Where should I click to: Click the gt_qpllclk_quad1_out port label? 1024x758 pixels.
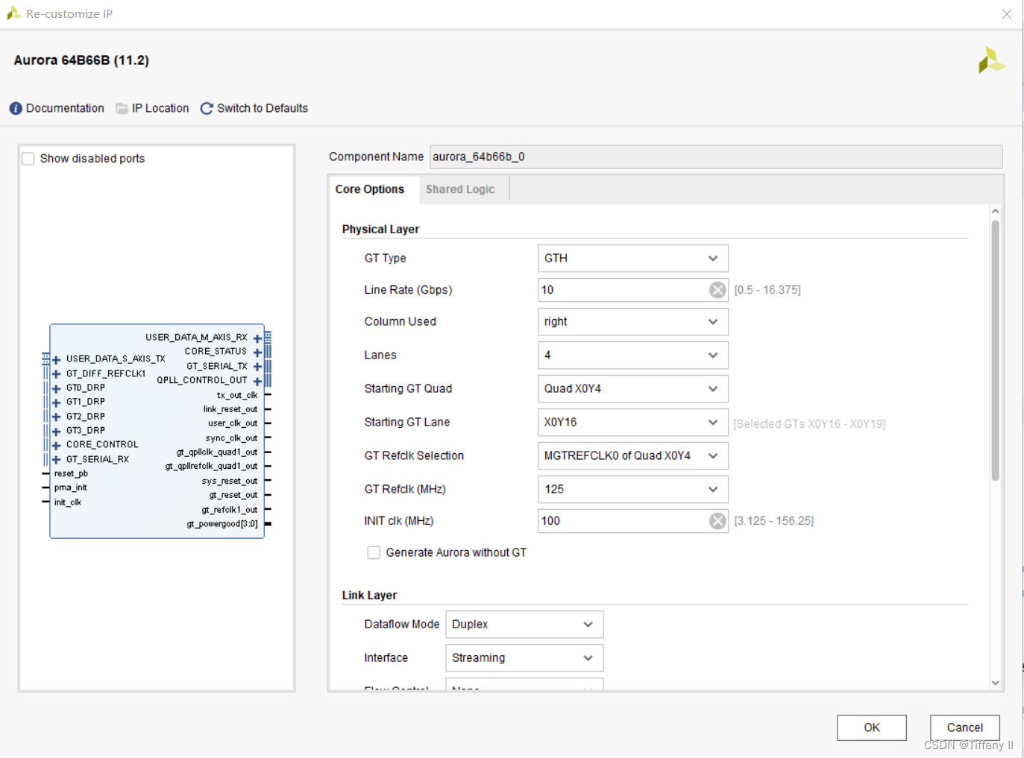click(x=217, y=452)
